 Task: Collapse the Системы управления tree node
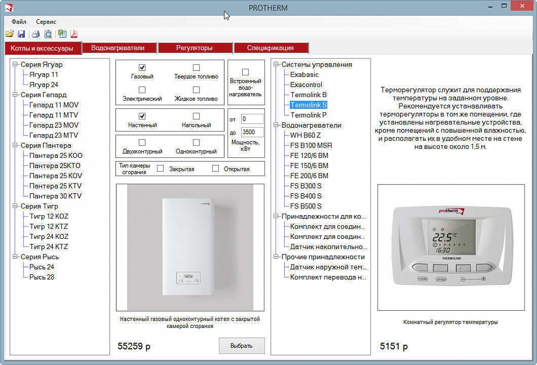pyautogui.click(x=277, y=65)
